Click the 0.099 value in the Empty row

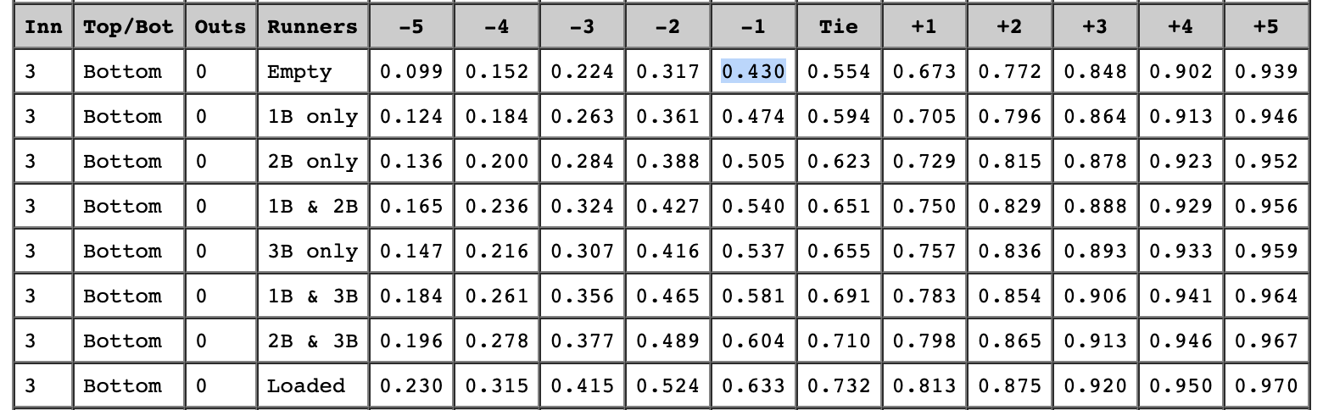pos(410,72)
